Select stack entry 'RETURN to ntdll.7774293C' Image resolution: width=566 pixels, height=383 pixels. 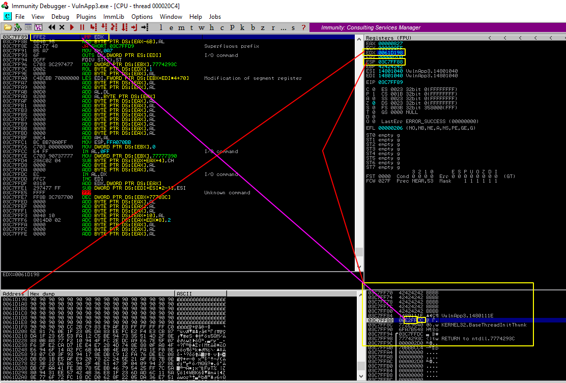coord(478,339)
